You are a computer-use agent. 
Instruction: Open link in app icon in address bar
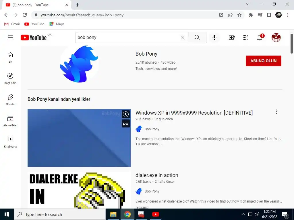[x=221, y=15]
